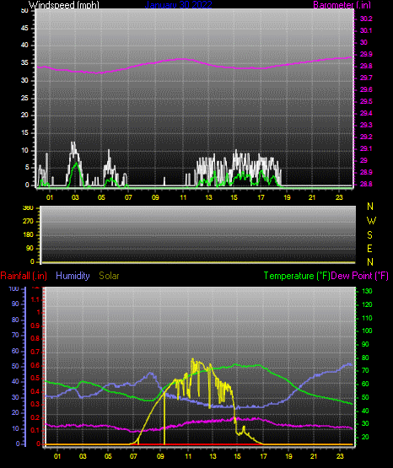
Task: Select the 'Solar' legend label
Action: (x=109, y=276)
